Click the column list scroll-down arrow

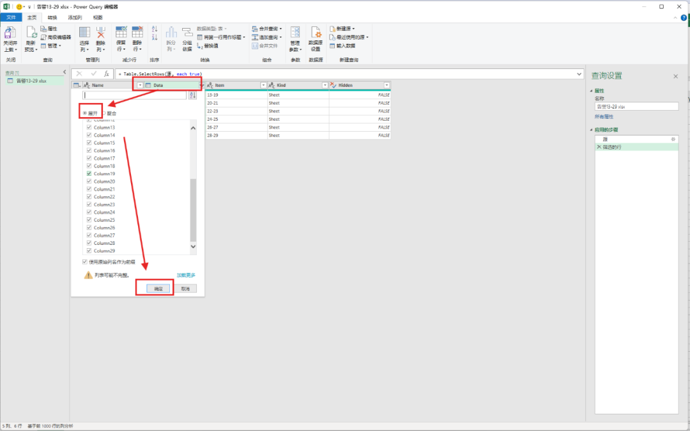pyautogui.click(x=193, y=247)
